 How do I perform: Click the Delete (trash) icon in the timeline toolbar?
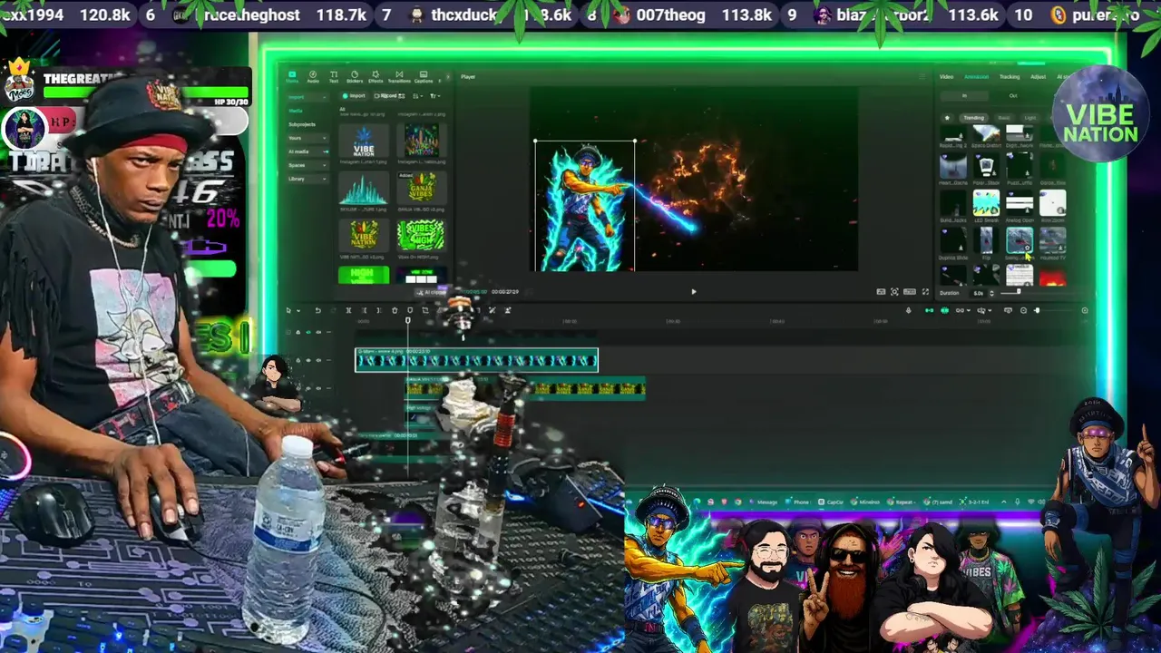[395, 311]
